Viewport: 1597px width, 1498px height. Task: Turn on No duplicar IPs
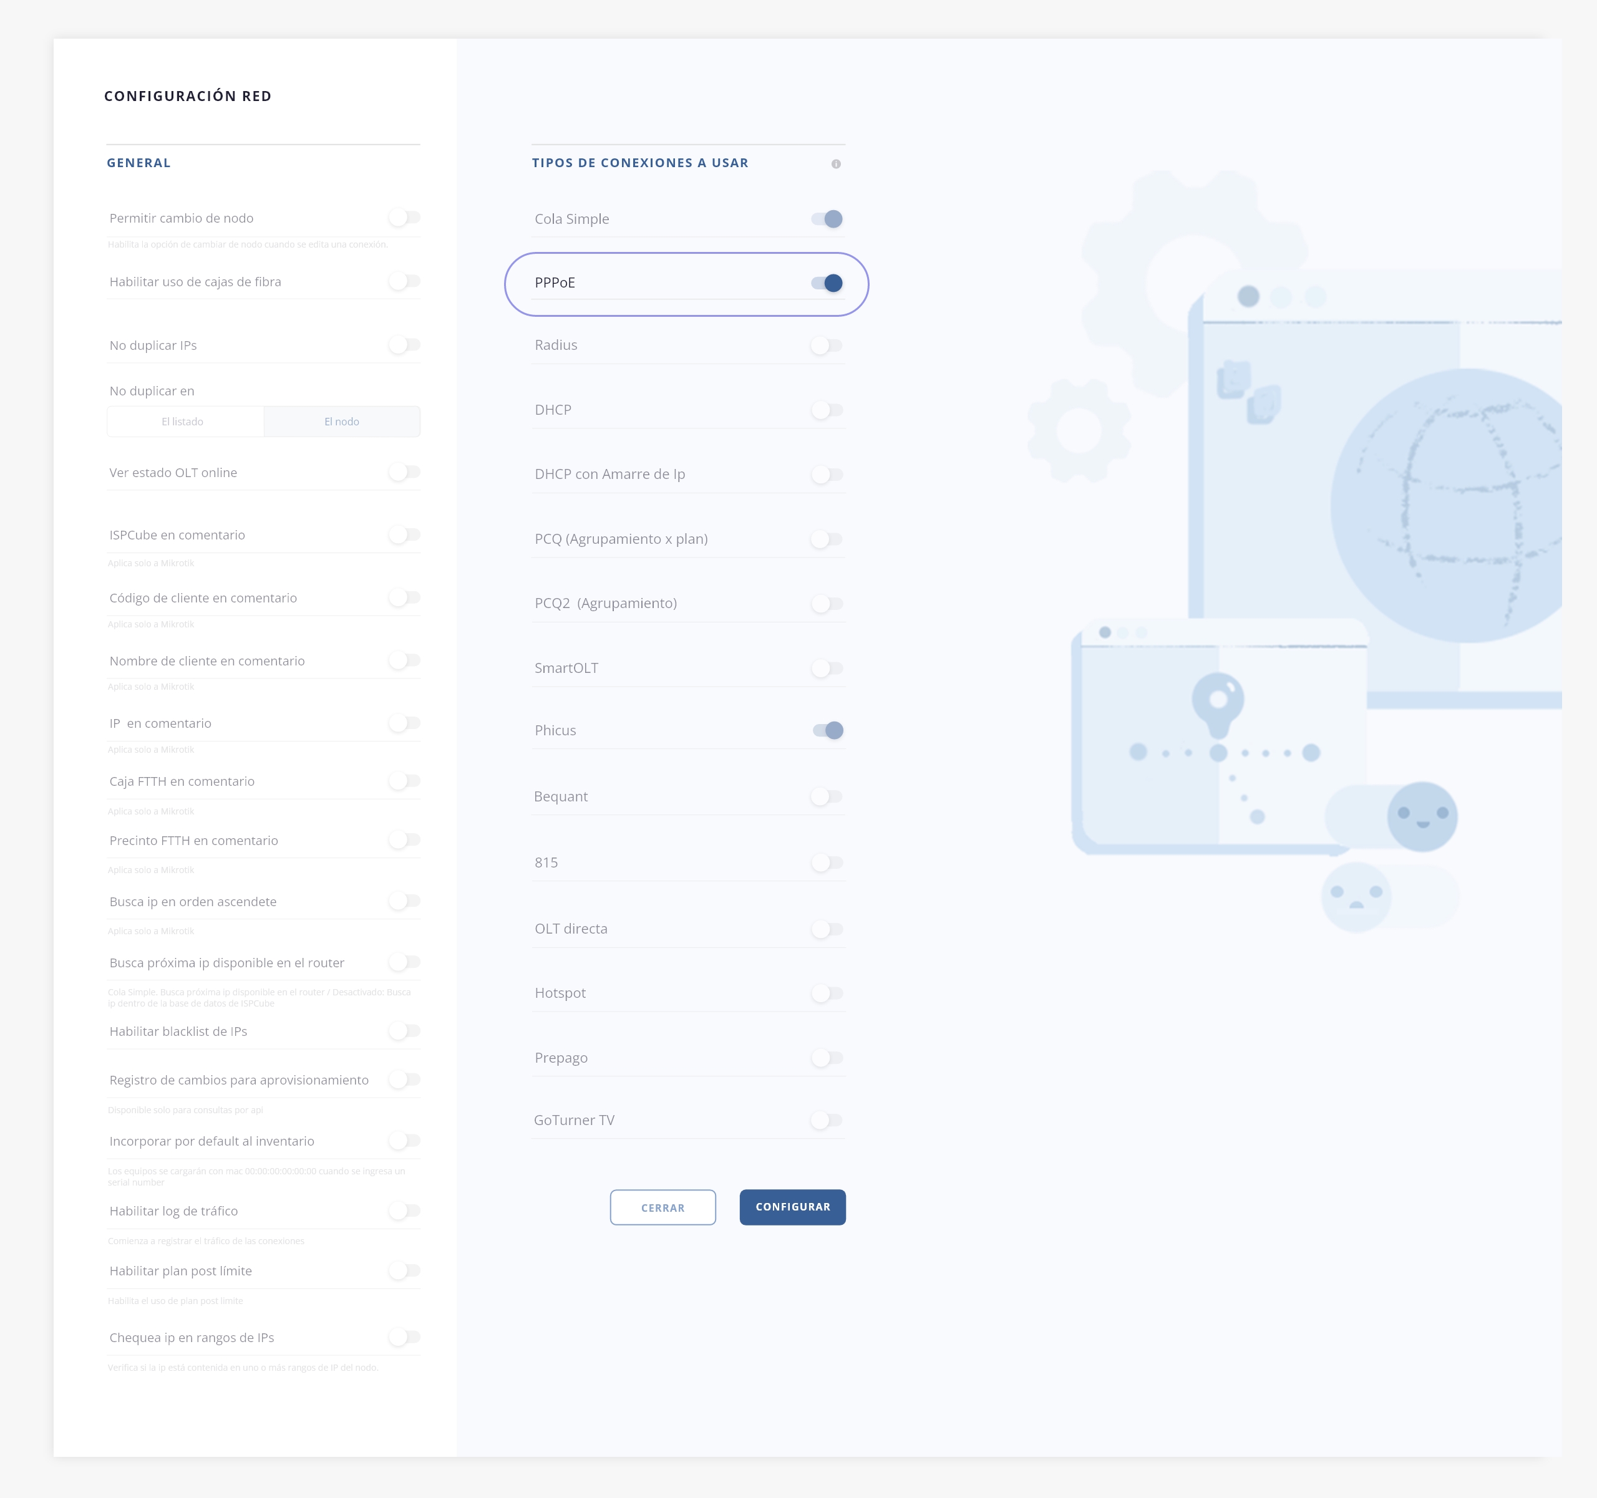(x=404, y=346)
